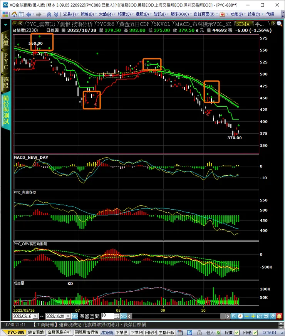Click the reserved space value field
The height and width of the screenshot is (336, 285).
[108, 316]
